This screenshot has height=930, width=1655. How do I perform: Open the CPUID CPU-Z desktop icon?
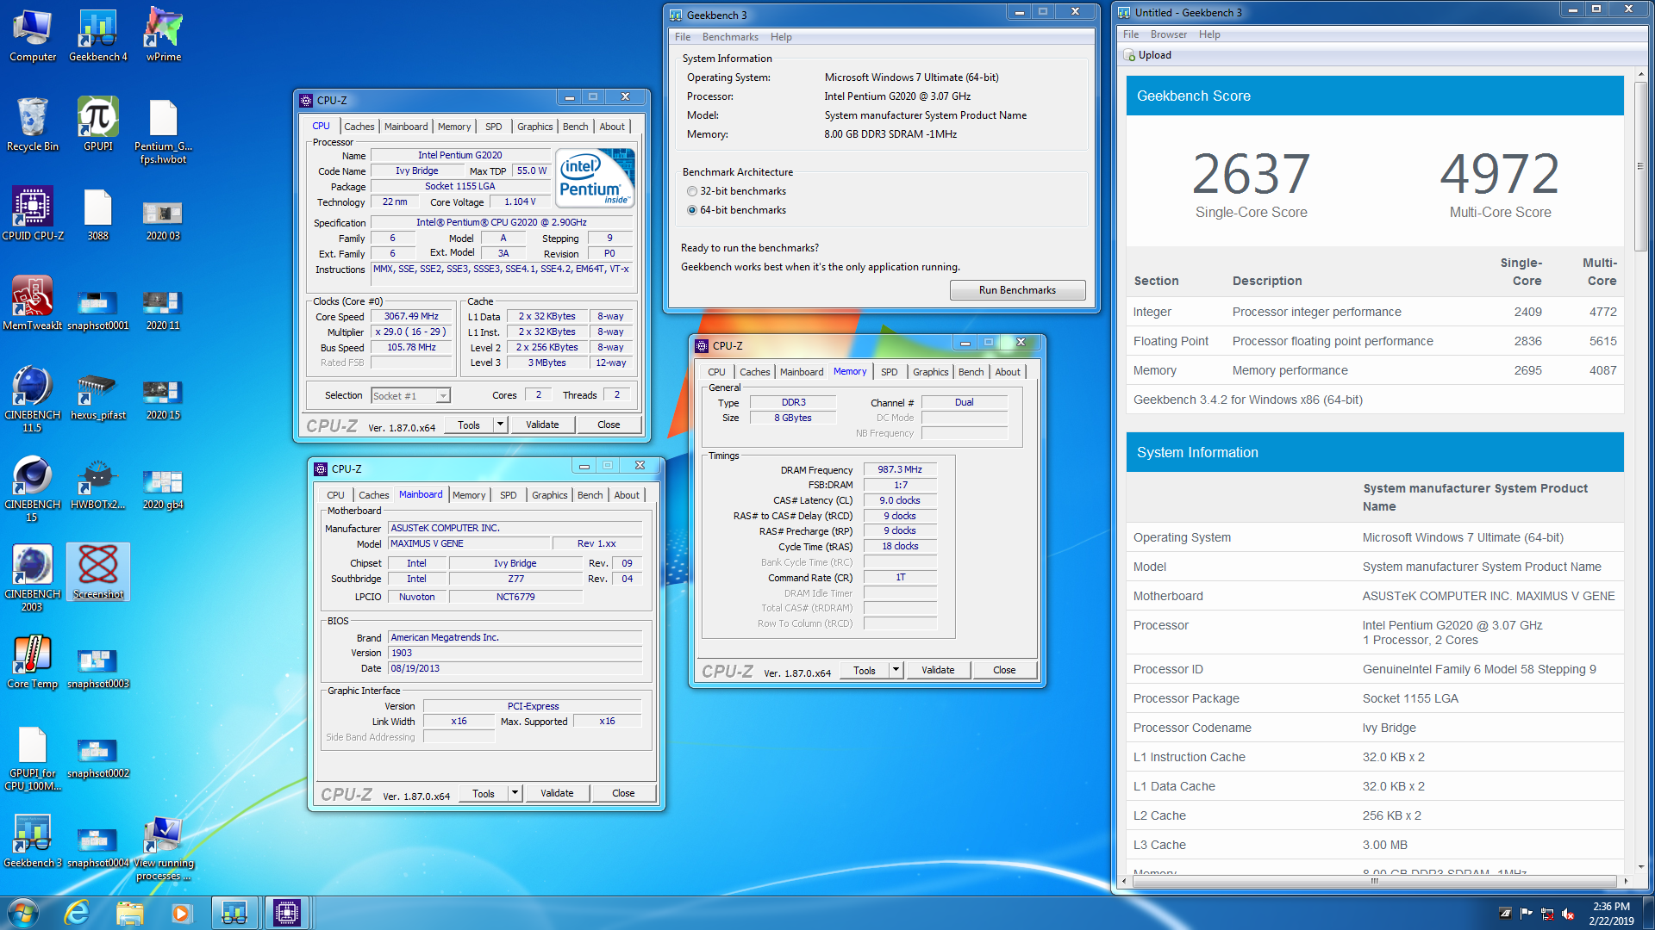tap(33, 214)
